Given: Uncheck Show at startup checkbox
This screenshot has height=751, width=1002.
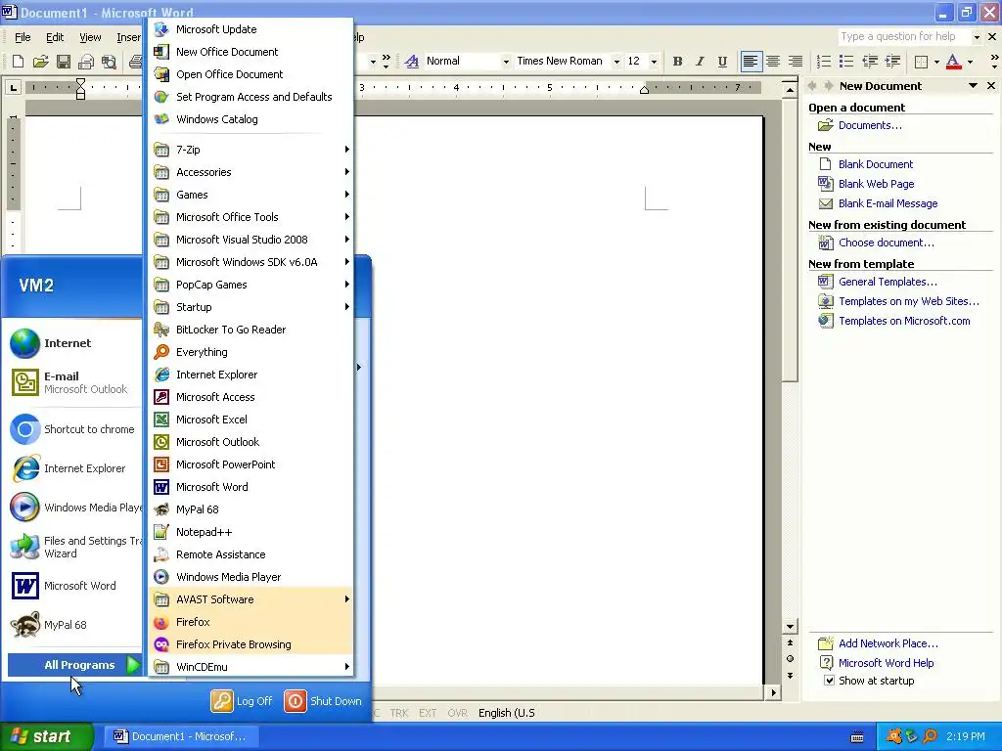Looking at the screenshot, I should tap(829, 681).
